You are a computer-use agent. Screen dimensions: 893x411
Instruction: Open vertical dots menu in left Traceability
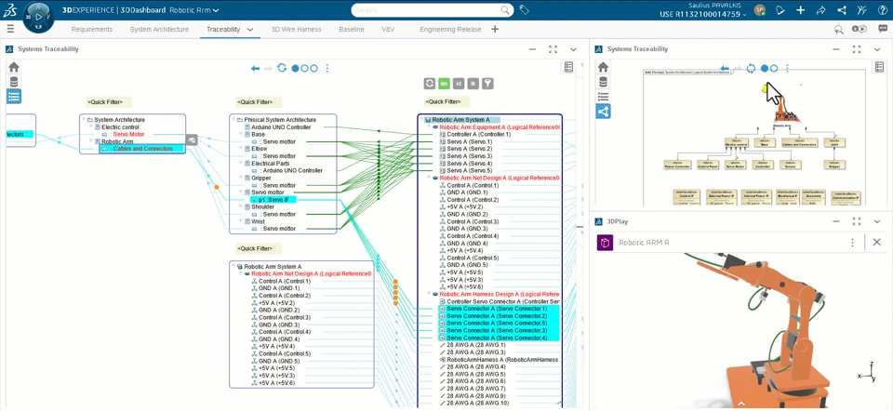click(x=327, y=68)
